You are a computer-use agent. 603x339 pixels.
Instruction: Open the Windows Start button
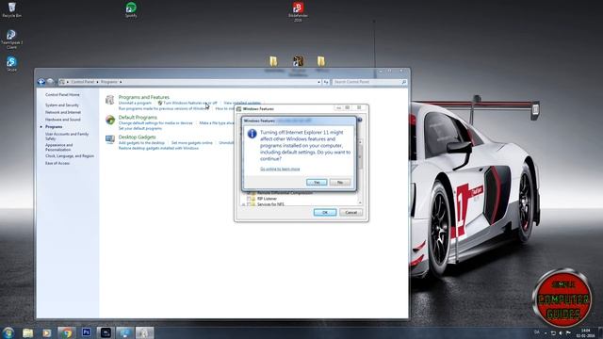8,332
